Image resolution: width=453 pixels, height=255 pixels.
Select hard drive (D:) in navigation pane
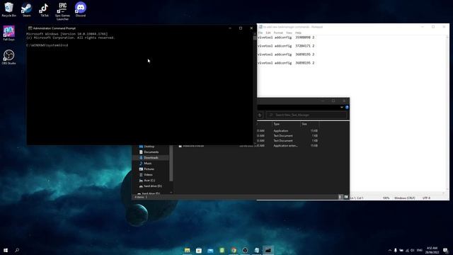pos(152,186)
